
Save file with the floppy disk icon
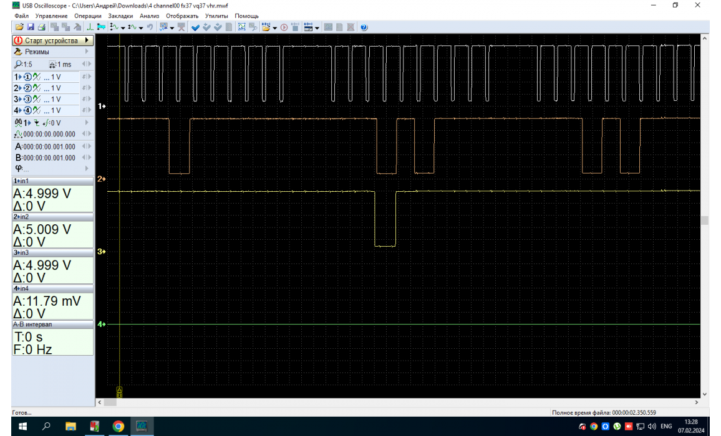click(30, 27)
